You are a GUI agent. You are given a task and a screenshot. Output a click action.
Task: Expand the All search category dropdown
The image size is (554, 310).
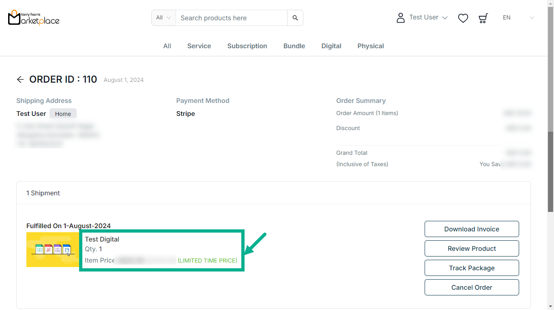163,18
